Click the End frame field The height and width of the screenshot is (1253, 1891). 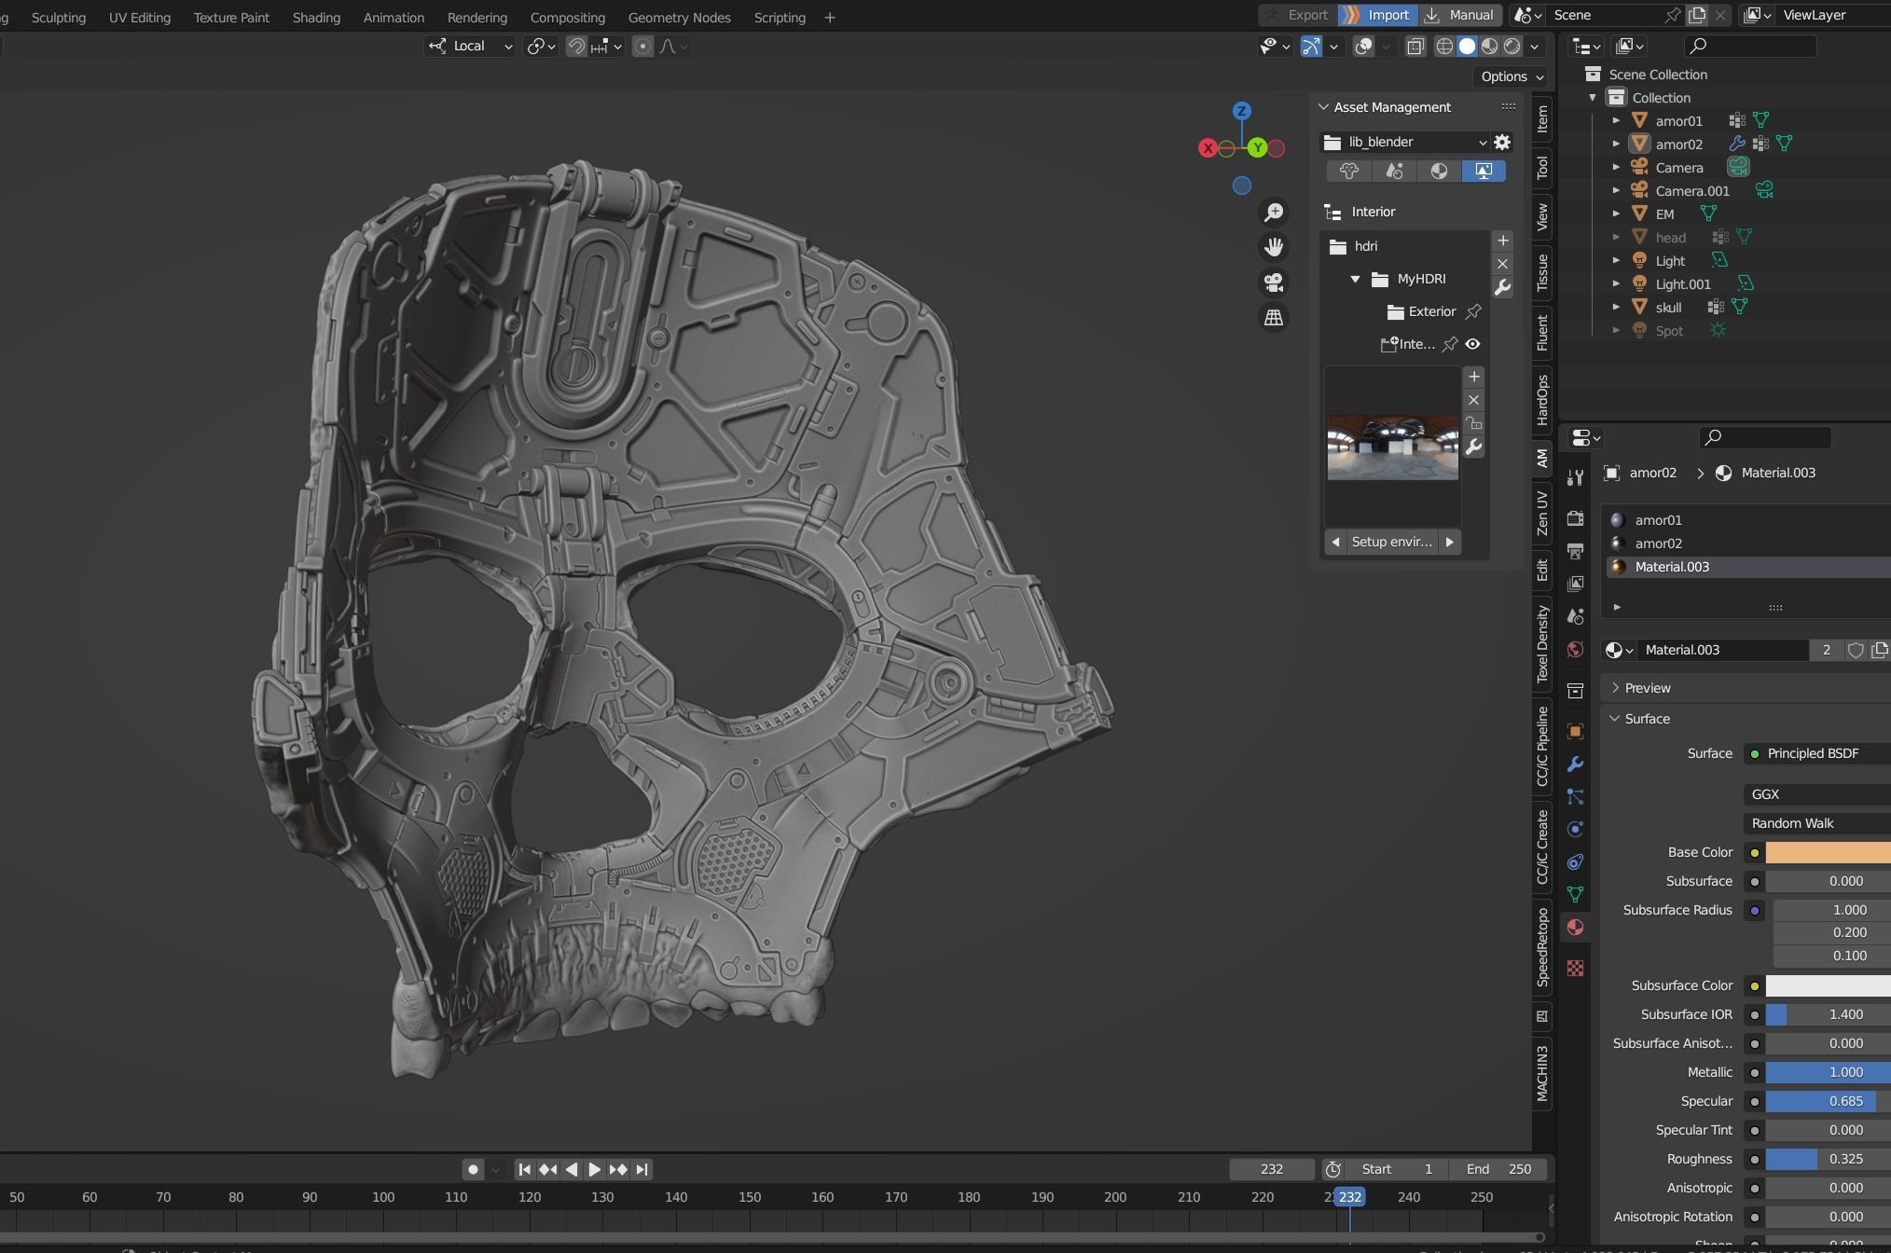[1498, 1169]
